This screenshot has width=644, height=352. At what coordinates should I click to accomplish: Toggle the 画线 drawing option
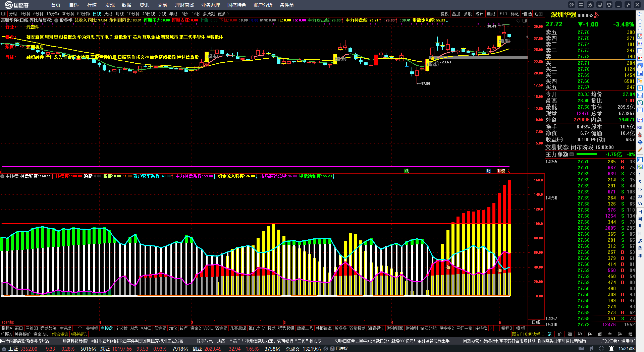(x=491, y=14)
